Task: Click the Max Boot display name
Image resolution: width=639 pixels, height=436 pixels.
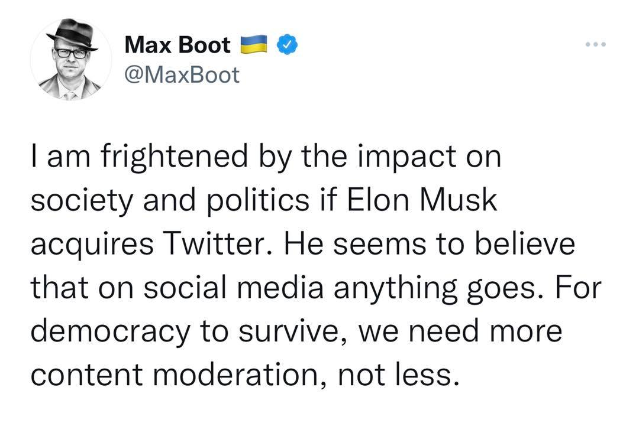Action: [177, 45]
